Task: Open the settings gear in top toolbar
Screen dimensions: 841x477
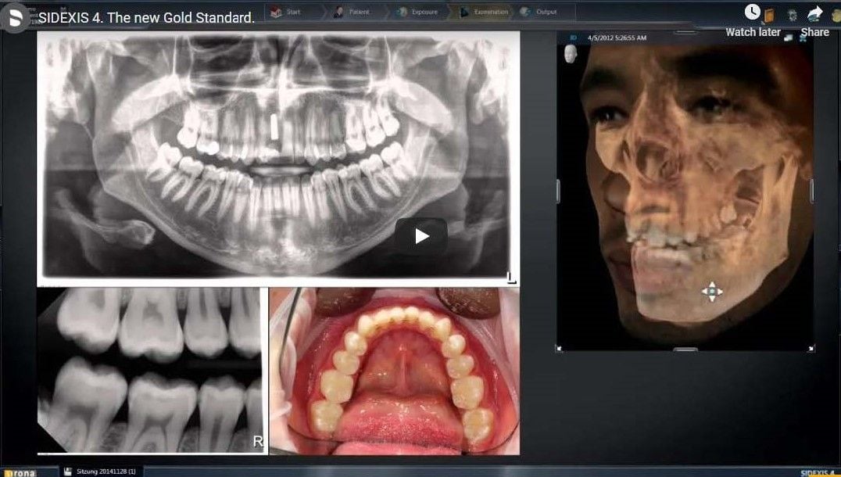Action: click(793, 15)
